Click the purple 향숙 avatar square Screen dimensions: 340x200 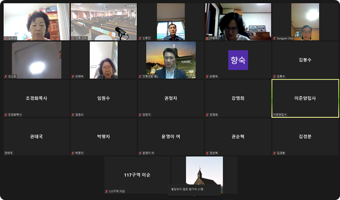coord(238,60)
